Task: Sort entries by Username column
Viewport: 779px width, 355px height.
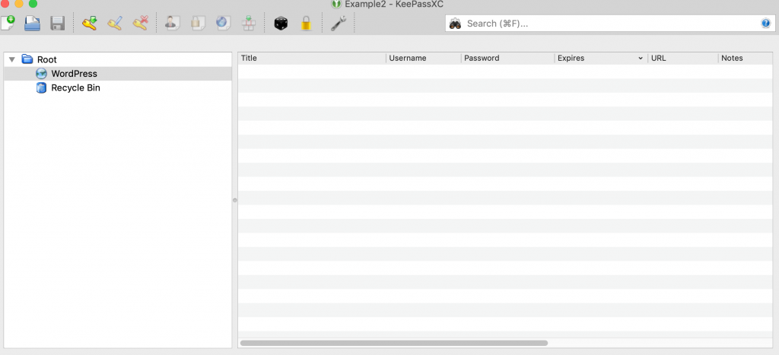Action: (x=424, y=58)
